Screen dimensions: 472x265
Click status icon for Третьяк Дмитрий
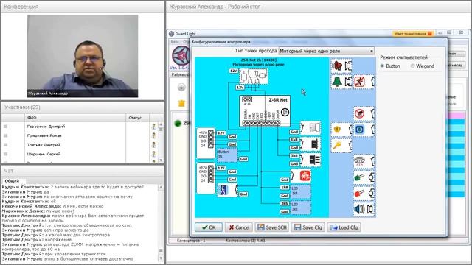pyautogui.click(x=154, y=145)
